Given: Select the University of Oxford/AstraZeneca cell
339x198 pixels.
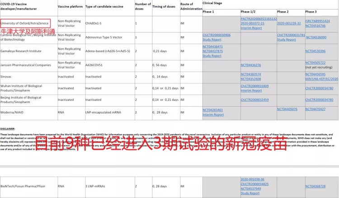Looking at the screenshot, I should click(25, 23).
